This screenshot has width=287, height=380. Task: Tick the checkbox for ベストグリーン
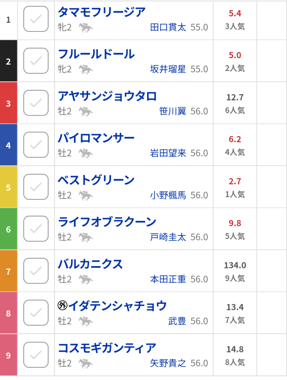click(x=36, y=187)
